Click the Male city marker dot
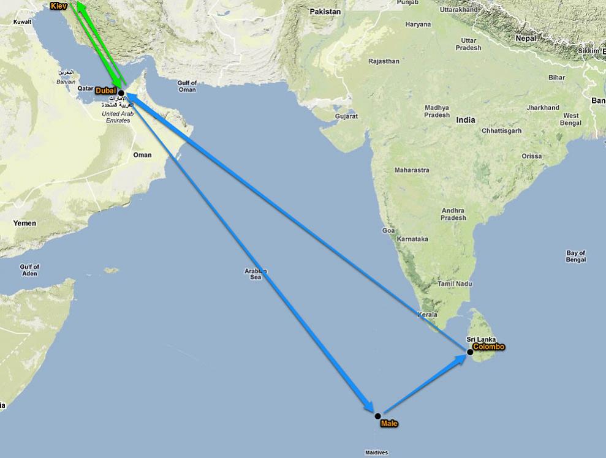Screen dimensions: 606x458 [x=377, y=416]
